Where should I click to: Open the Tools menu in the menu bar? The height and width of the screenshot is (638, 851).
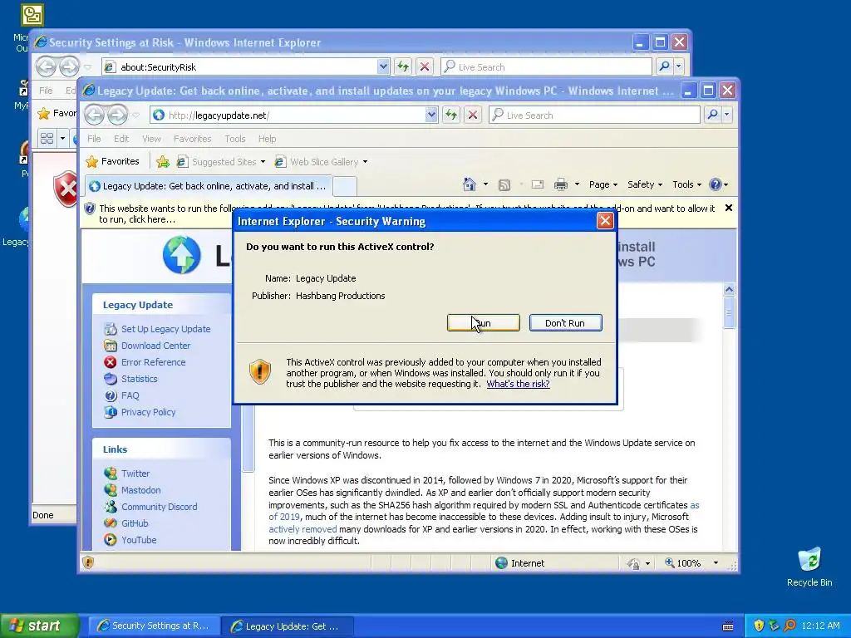235,139
